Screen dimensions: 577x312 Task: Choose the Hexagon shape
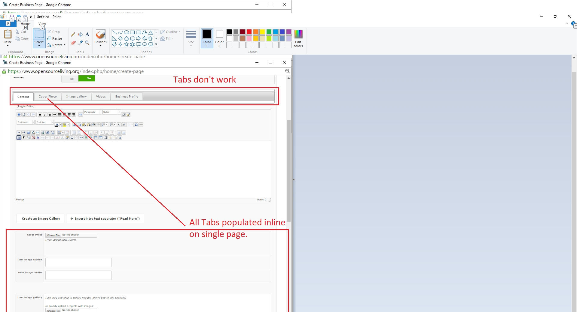[132, 38]
